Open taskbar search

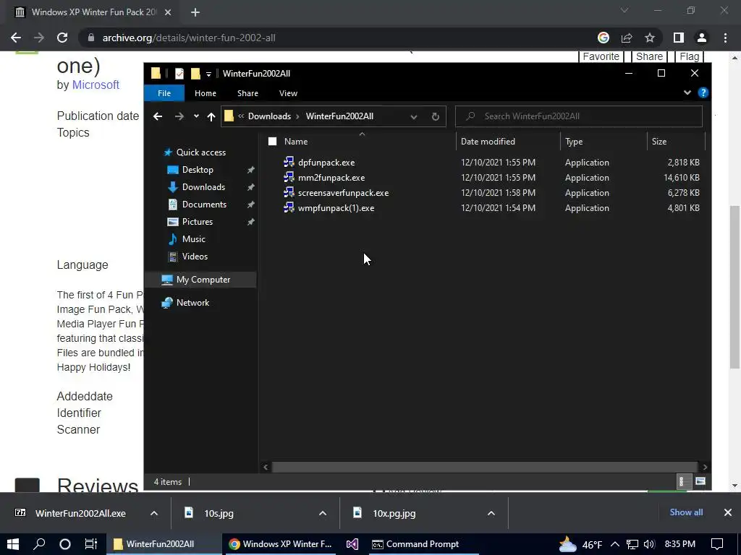click(39, 544)
